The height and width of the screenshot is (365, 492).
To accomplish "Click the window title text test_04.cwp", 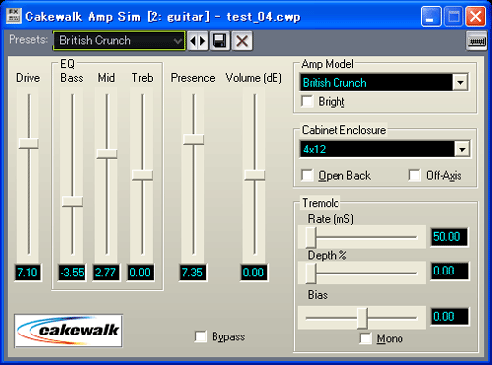I will [264, 17].
